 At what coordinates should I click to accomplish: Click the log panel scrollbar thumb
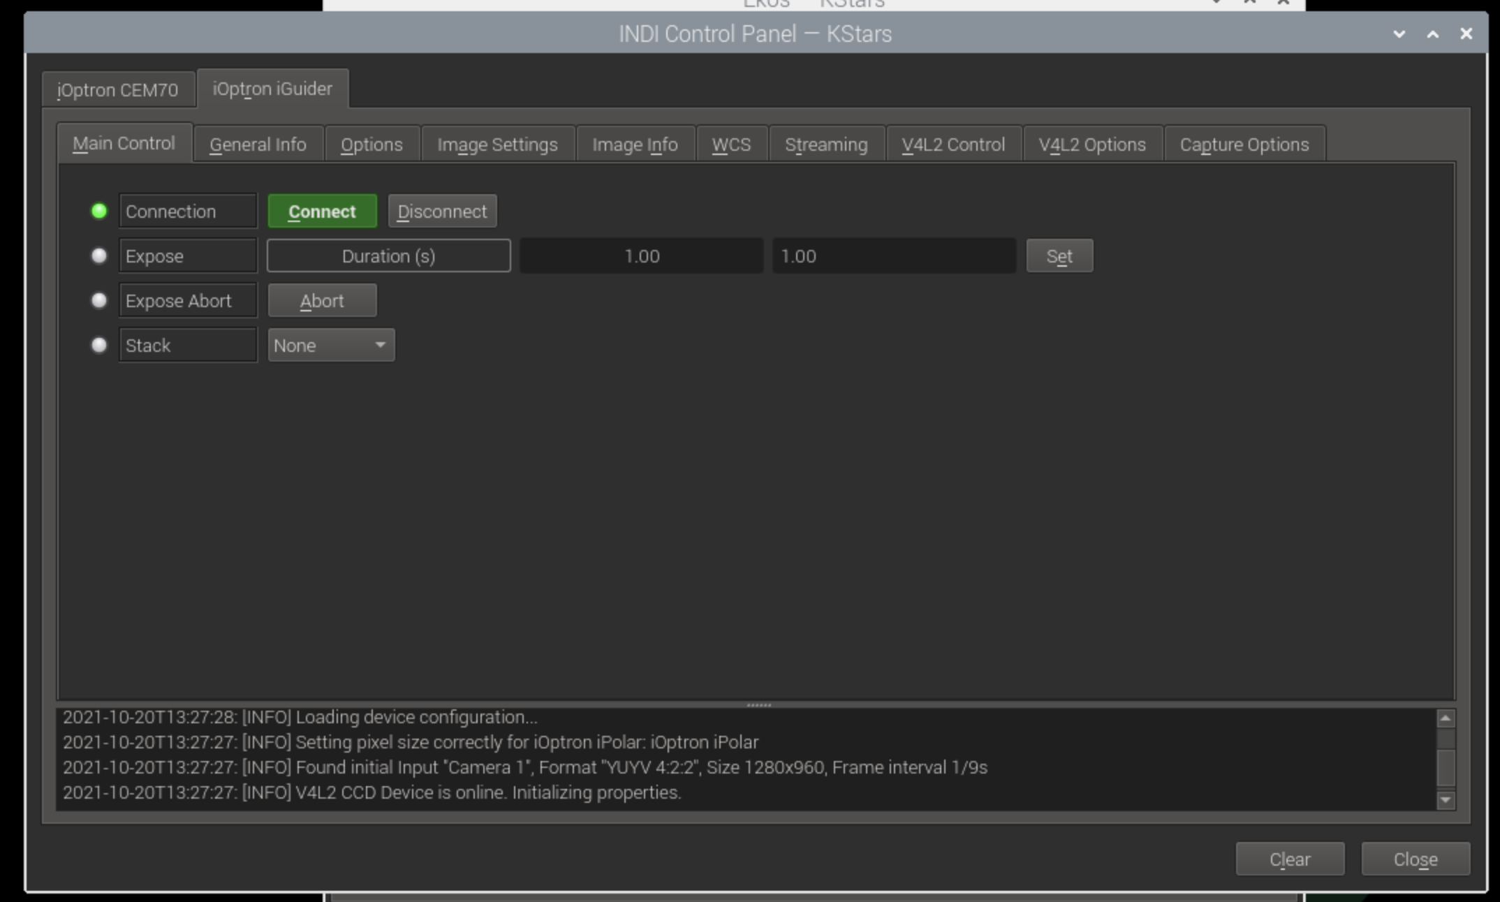(1446, 767)
